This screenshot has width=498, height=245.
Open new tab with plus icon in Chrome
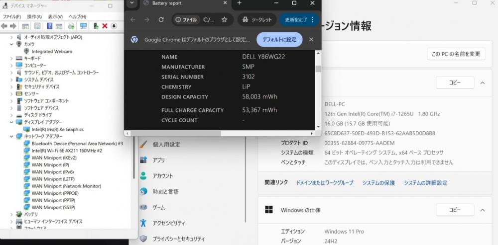coord(239,3)
